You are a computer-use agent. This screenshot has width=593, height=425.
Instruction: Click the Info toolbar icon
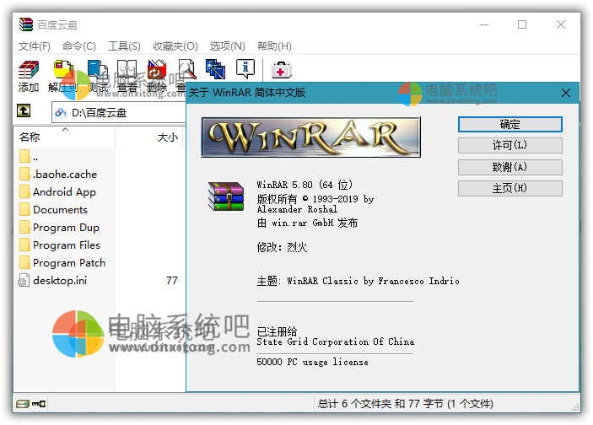click(245, 69)
